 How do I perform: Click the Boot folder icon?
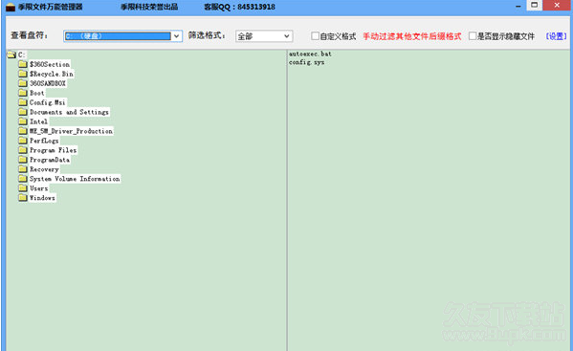pos(23,93)
